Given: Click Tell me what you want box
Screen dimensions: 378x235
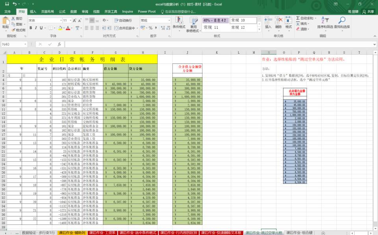Looking at the screenshot, I should (x=178, y=11).
